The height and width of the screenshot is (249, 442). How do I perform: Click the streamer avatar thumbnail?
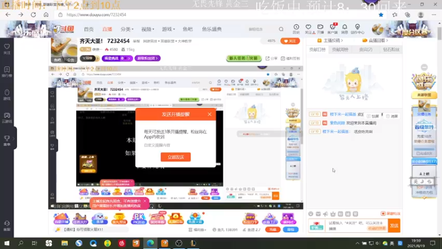tap(64, 50)
